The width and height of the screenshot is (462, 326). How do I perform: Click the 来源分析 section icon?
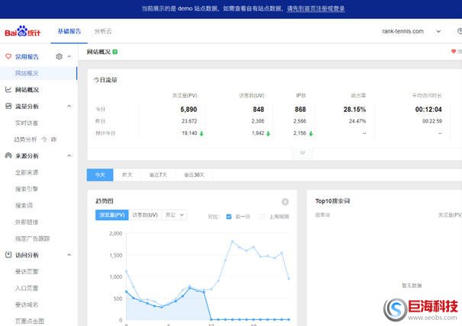coord(8,155)
